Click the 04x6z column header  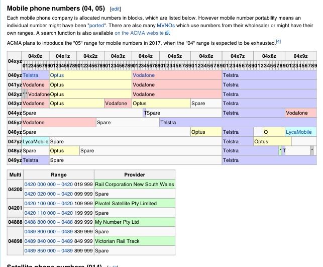(x=206, y=56)
